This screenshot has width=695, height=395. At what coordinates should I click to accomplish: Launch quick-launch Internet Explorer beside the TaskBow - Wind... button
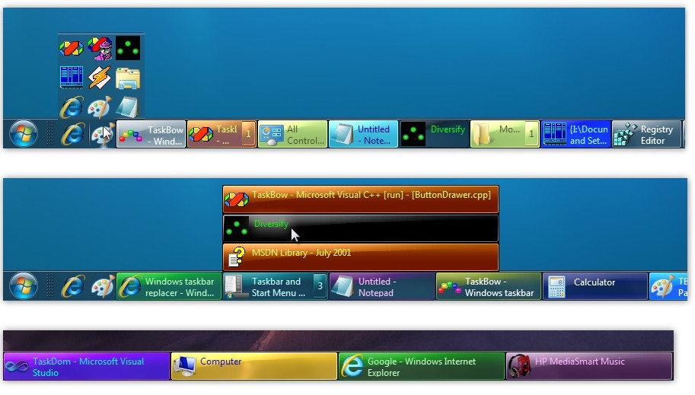[72, 134]
